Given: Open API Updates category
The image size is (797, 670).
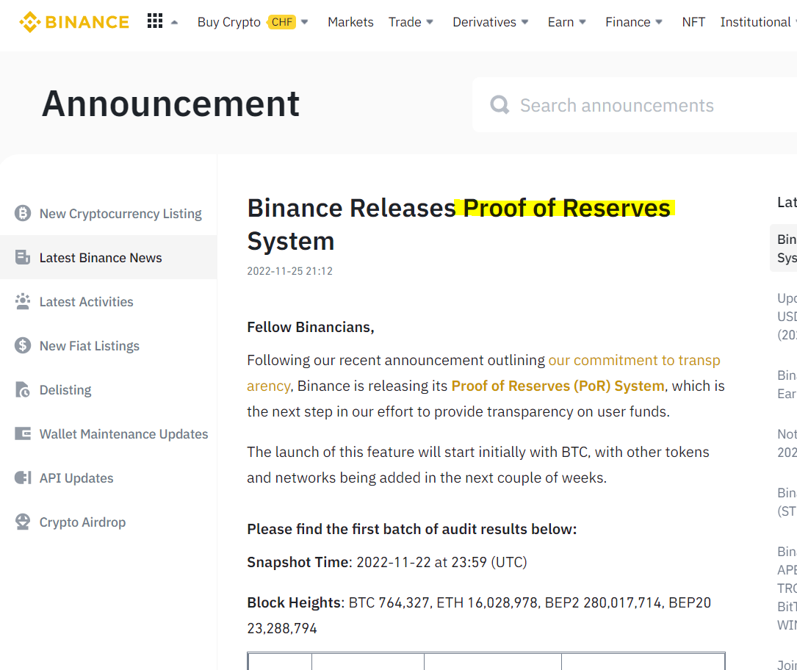Looking at the screenshot, I should pyautogui.click(x=76, y=478).
